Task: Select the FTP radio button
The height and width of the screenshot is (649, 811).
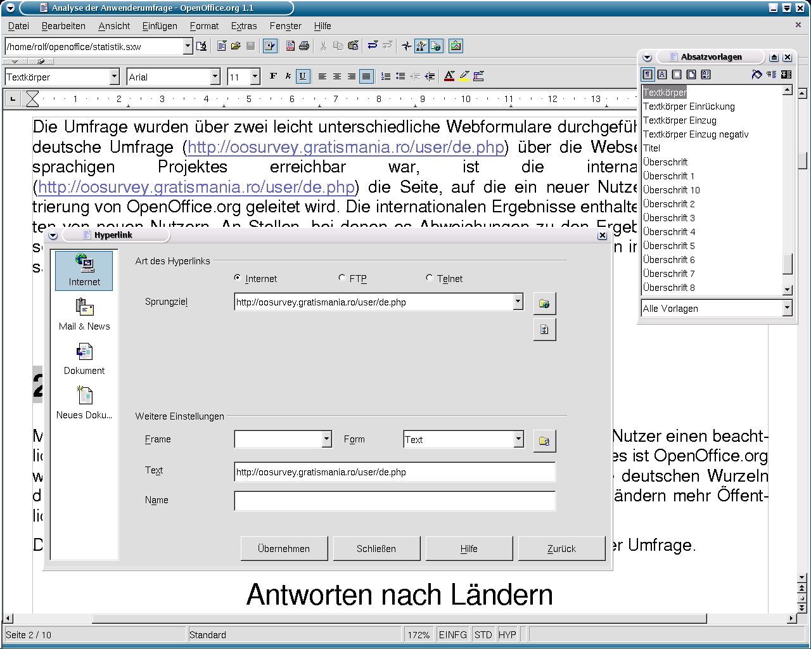Action: [x=342, y=278]
